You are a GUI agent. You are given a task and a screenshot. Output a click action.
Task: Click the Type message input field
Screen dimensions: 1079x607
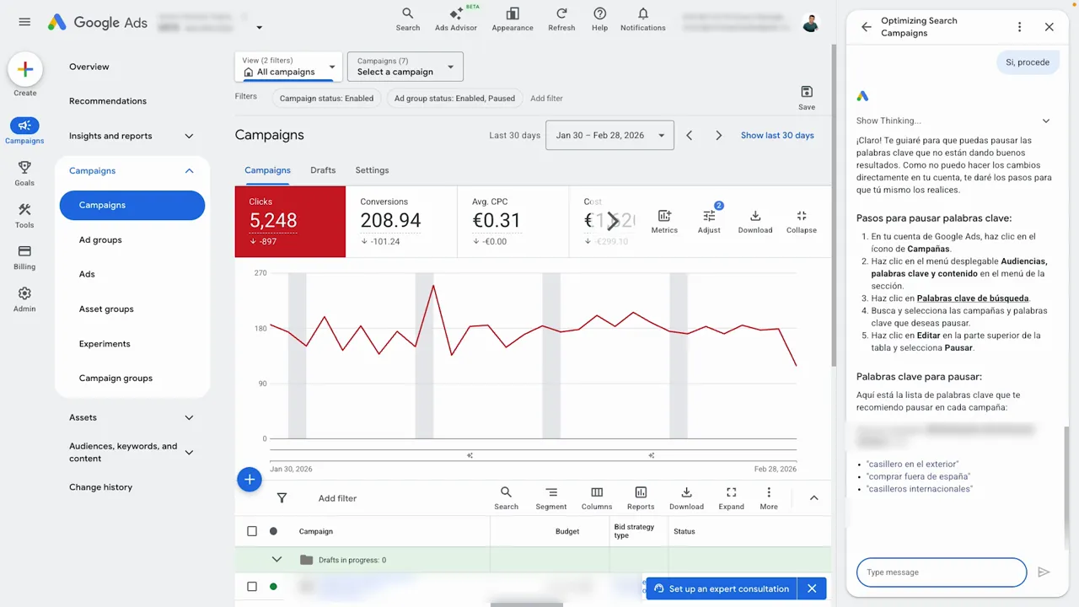click(942, 572)
